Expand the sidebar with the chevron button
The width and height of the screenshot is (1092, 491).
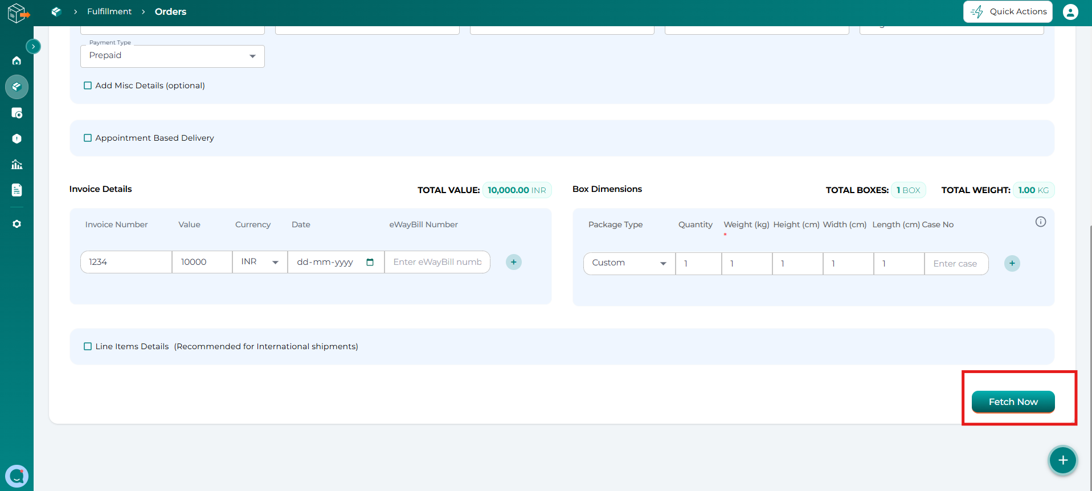point(34,46)
